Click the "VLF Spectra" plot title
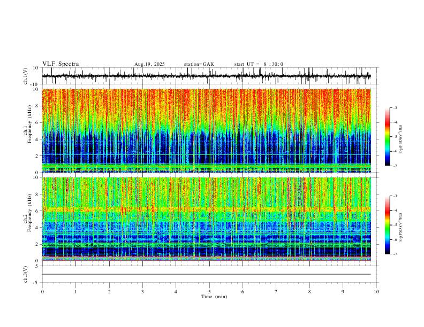The height and width of the screenshot is (327, 424). [60, 64]
